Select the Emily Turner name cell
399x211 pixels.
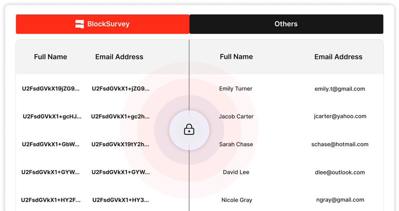click(236, 89)
